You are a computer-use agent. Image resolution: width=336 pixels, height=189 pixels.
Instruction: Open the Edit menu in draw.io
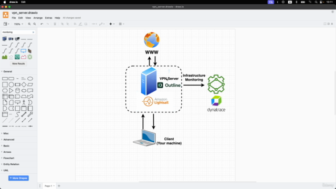(x=20, y=18)
